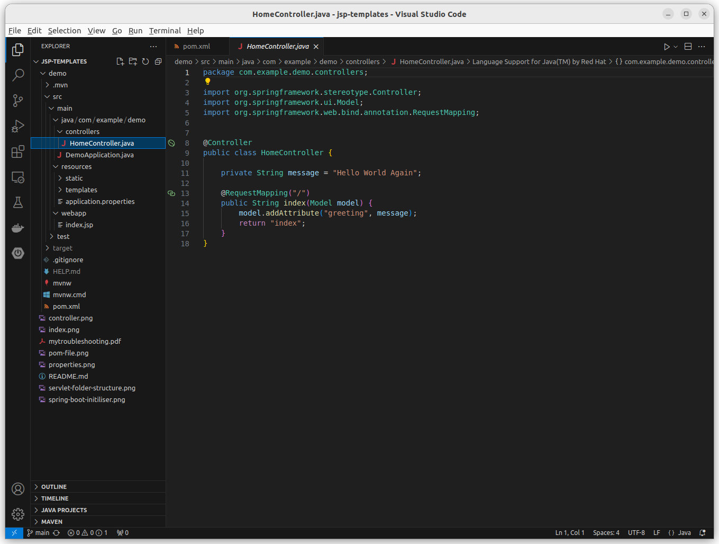Open the Source Control view
719x544 pixels.
18,101
